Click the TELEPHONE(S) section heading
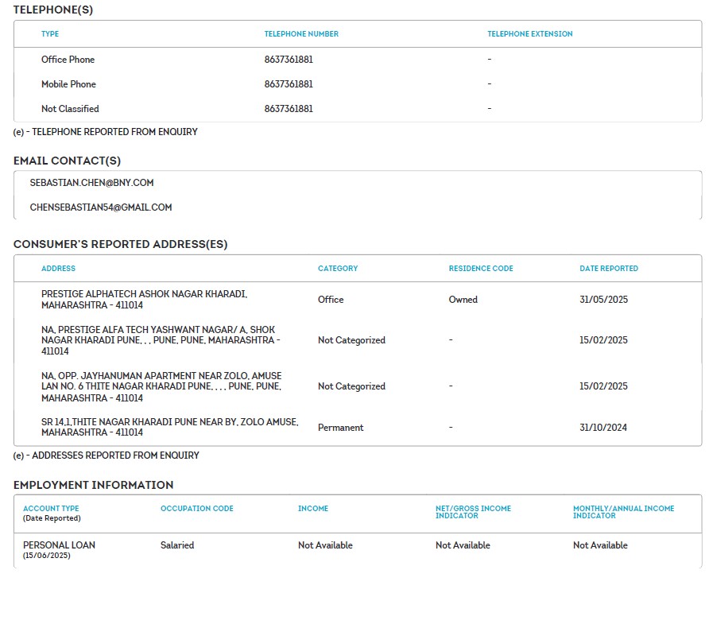Viewport: 713px width, 628px height. pyautogui.click(x=53, y=10)
